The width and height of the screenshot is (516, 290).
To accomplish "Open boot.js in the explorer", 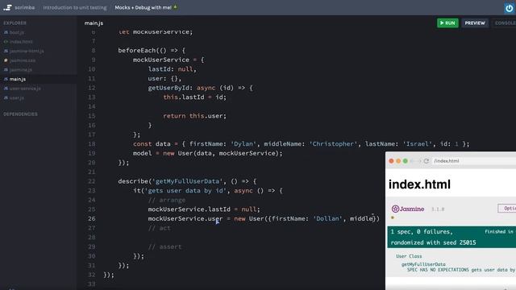I will (16, 32).
